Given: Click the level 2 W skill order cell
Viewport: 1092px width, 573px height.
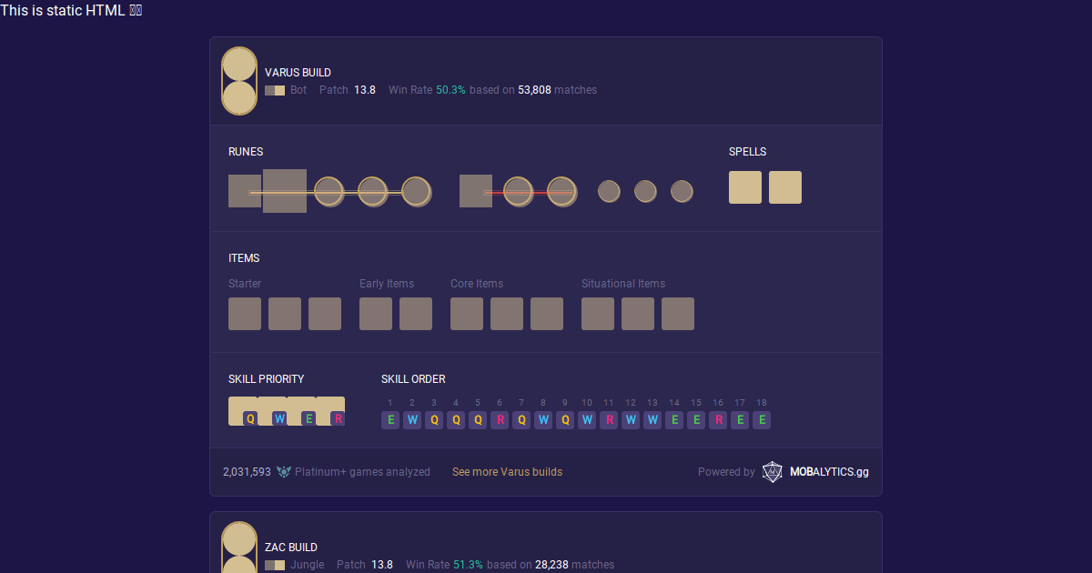Looking at the screenshot, I should [412, 420].
